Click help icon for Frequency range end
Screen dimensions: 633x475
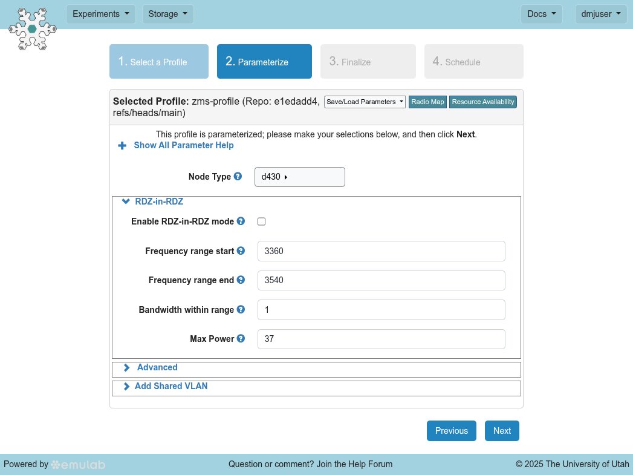(x=241, y=280)
